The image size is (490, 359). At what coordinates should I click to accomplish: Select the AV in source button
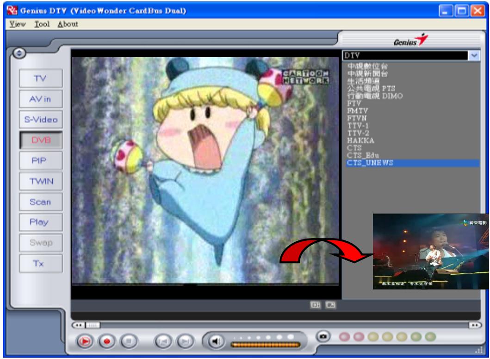point(41,99)
